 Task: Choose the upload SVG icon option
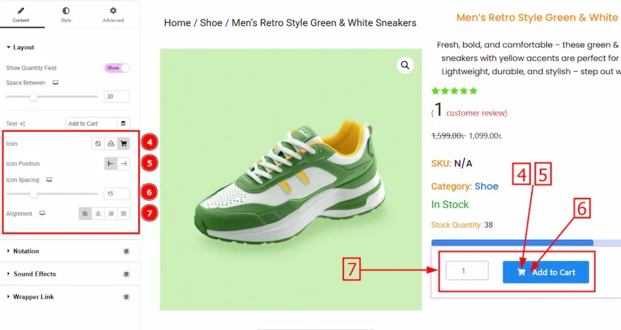[110, 144]
